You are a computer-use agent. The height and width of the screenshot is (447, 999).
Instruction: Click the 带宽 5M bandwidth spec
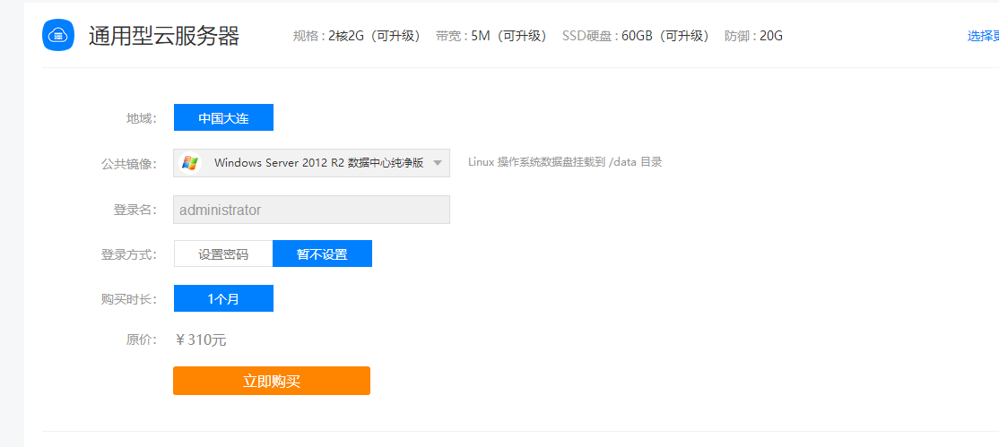click(x=491, y=36)
